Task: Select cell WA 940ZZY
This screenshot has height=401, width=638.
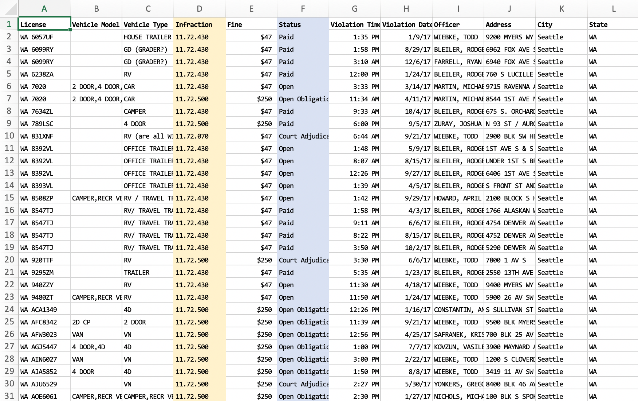Action: [44, 285]
